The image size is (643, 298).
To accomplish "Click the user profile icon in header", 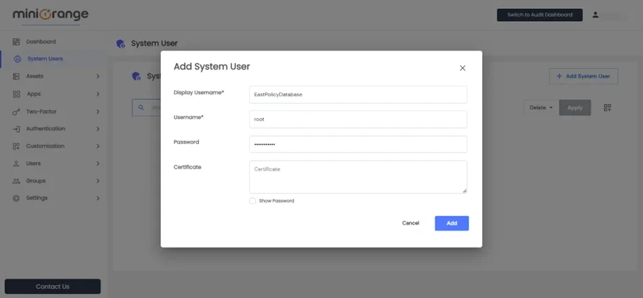I will 595,15.
